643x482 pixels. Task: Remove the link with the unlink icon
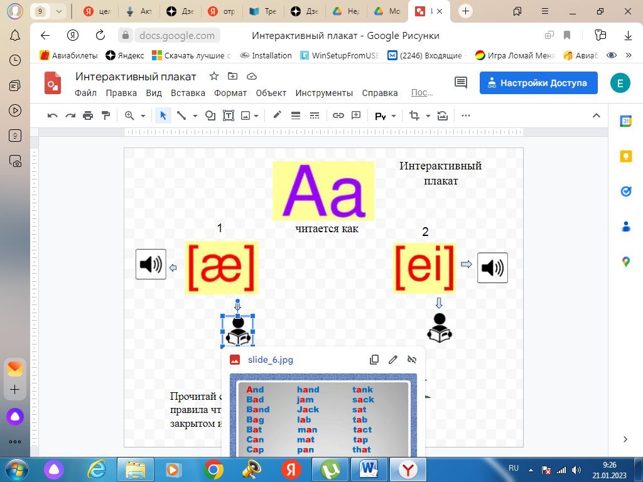412,360
